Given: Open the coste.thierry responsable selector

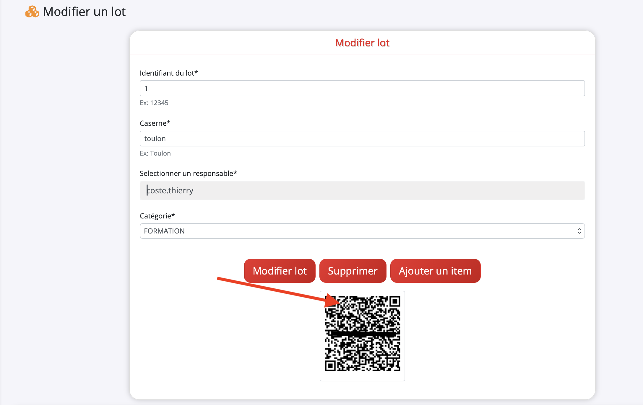Looking at the screenshot, I should coord(362,191).
